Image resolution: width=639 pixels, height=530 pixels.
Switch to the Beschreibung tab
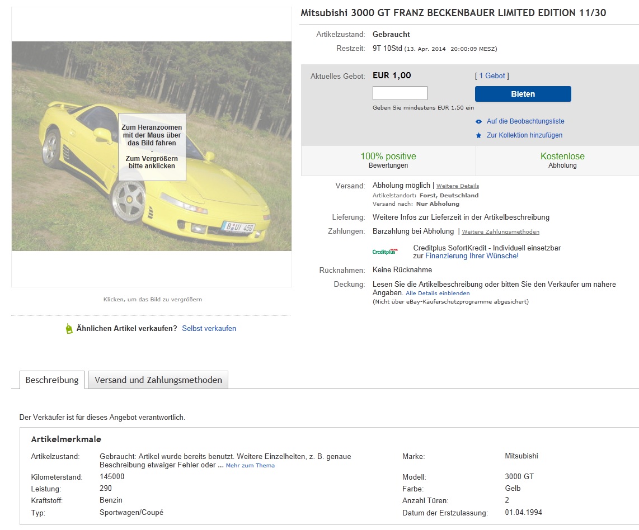(x=52, y=380)
